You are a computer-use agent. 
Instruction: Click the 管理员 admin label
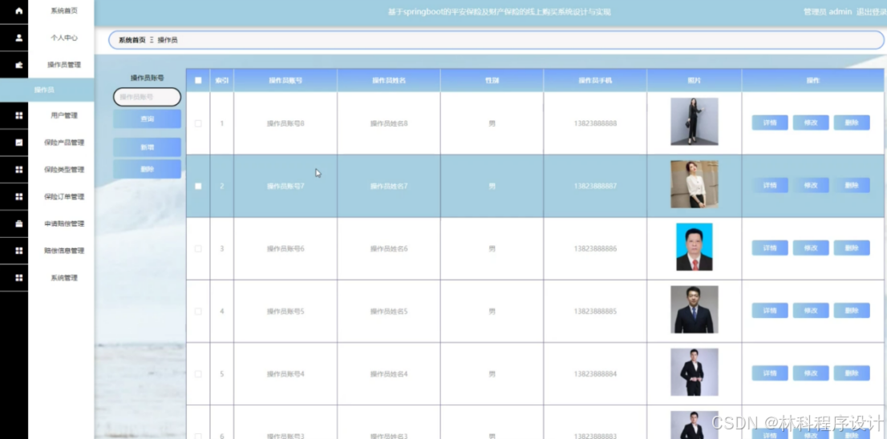click(828, 12)
